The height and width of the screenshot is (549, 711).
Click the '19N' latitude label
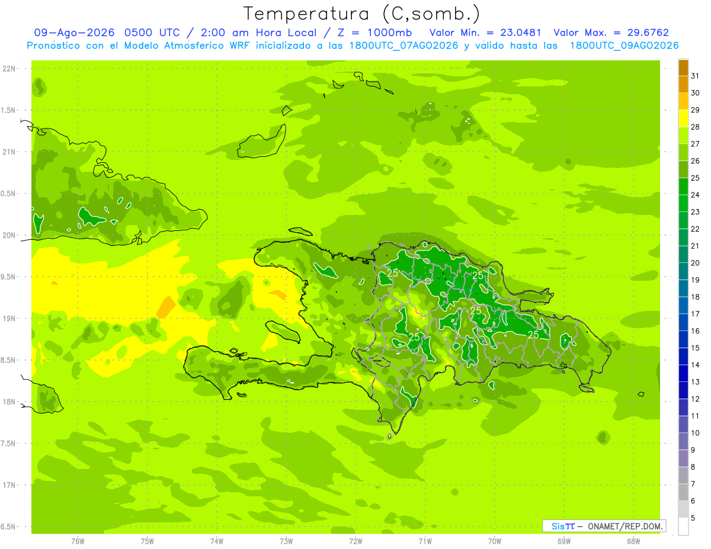(8, 319)
